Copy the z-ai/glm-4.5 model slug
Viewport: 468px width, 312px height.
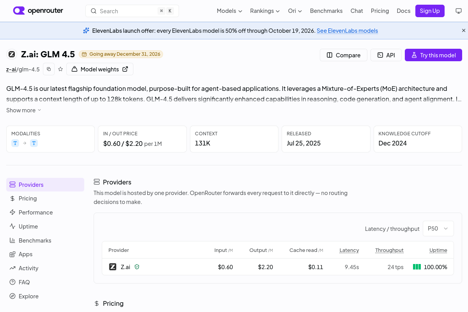point(49,69)
